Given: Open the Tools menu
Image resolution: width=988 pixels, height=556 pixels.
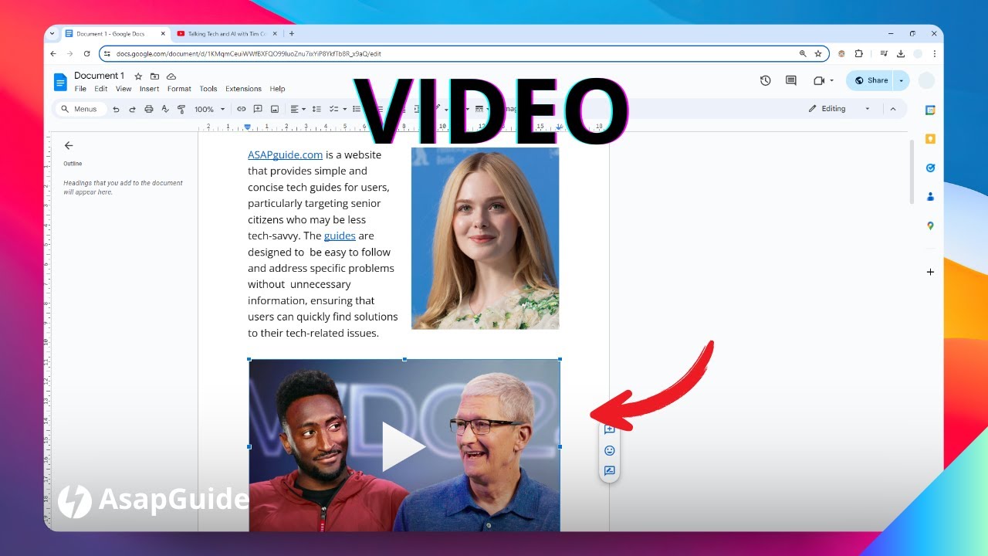Looking at the screenshot, I should point(208,89).
